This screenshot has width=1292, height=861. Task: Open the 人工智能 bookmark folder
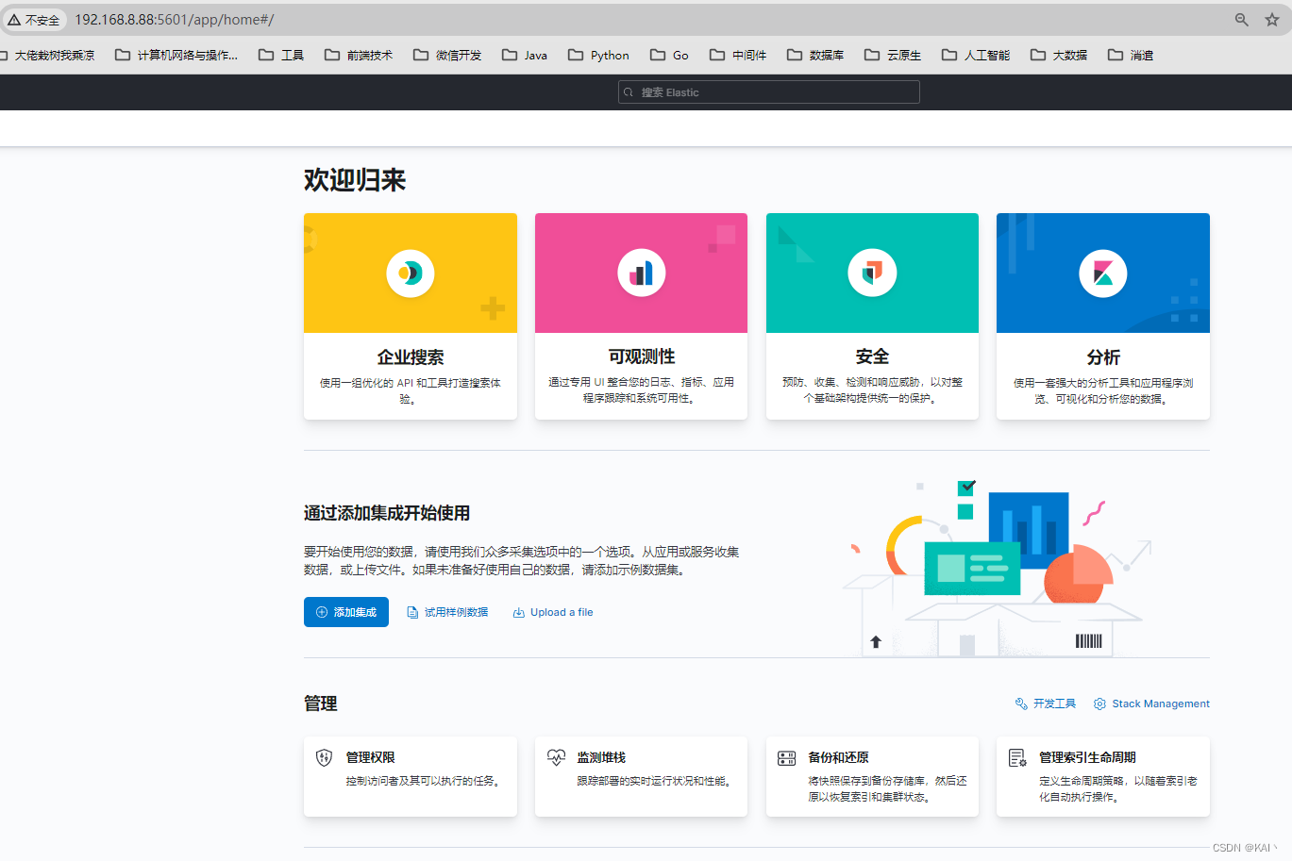pos(976,55)
